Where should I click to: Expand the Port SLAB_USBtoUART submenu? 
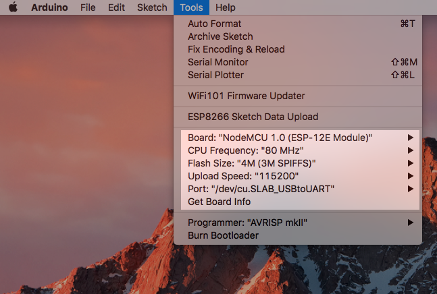pyautogui.click(x=298, y=189)
